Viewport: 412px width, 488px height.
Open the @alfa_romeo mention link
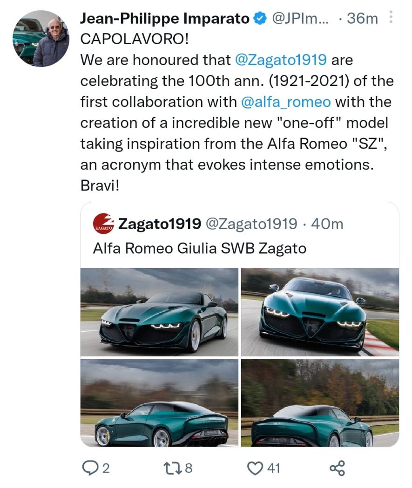(287, 102)
